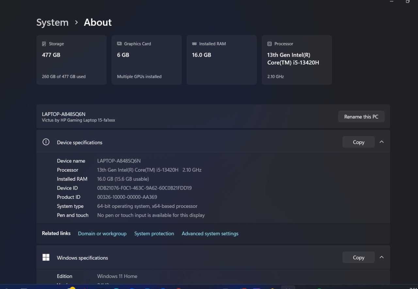This screenshot has height=289, width=418.
Task: Collapse the Windows specifications section
Action: click(381, 257)
